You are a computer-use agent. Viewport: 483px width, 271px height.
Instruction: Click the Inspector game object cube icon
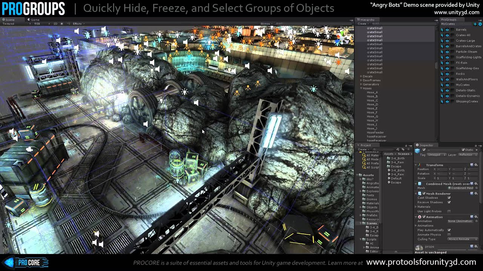(x=417, y=151)
